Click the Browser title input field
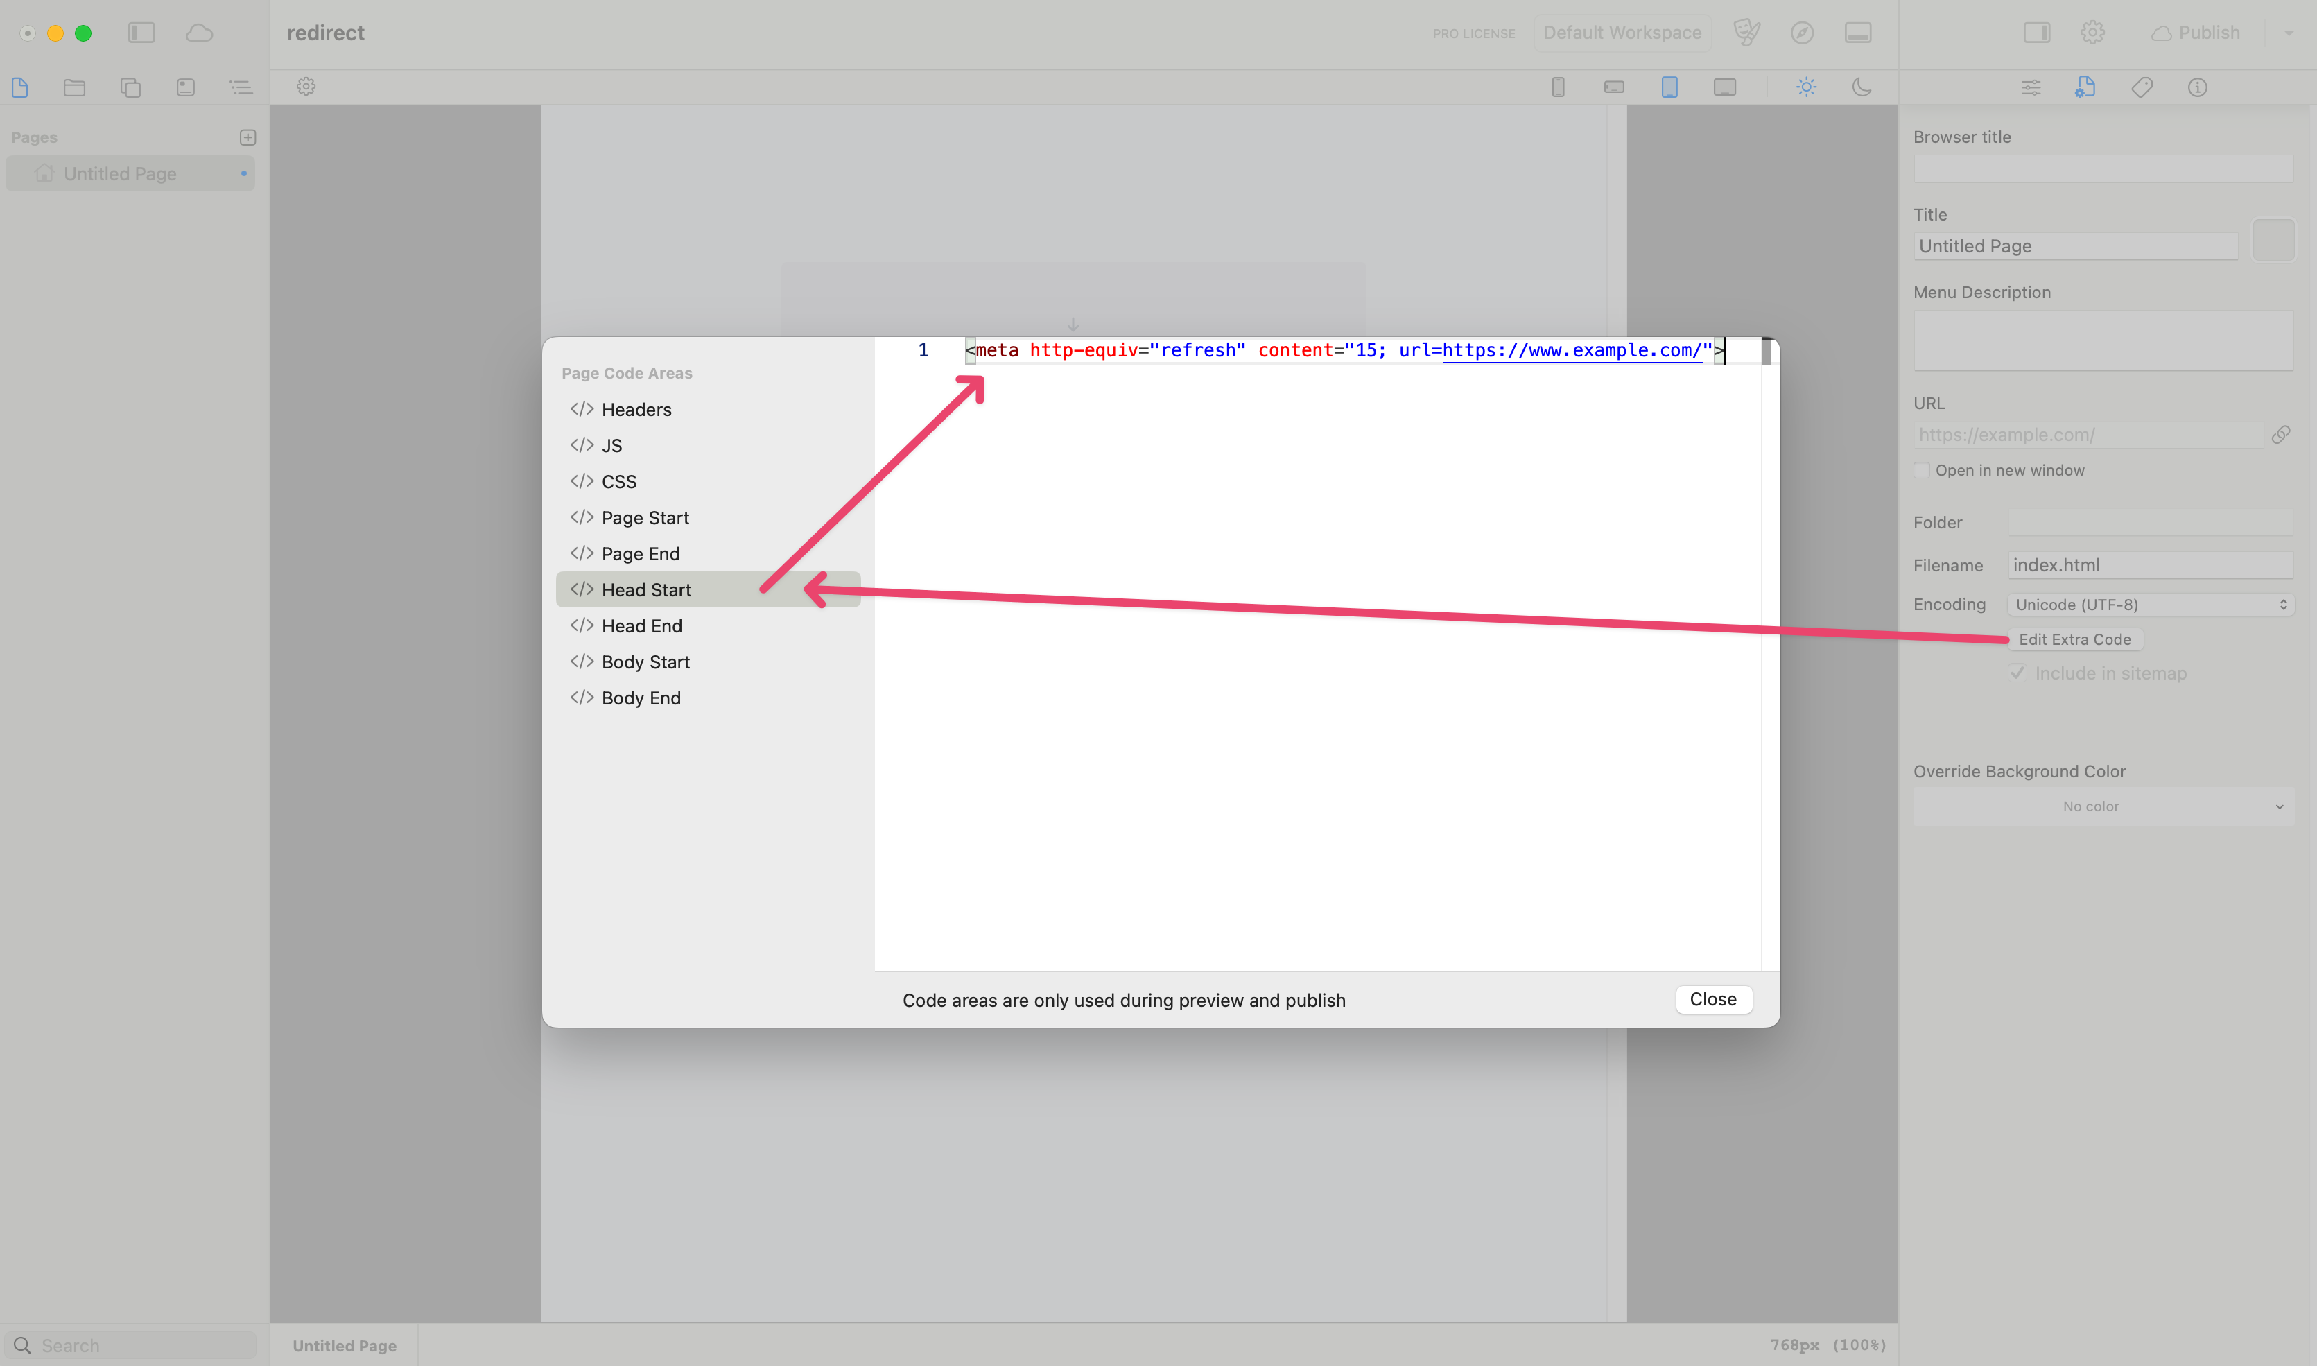The width and height of the screenshot is (2317, 1366). click(2103, 168)
